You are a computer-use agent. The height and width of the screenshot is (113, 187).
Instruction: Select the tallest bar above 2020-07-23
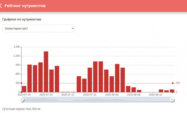click(46, 72)
